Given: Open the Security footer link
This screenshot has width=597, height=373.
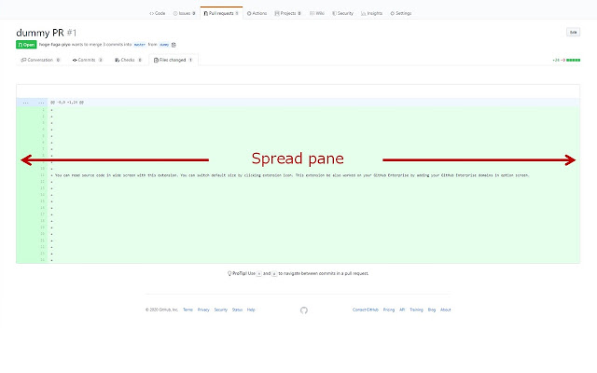Looking at the screenshot, I should coord(220,310).
